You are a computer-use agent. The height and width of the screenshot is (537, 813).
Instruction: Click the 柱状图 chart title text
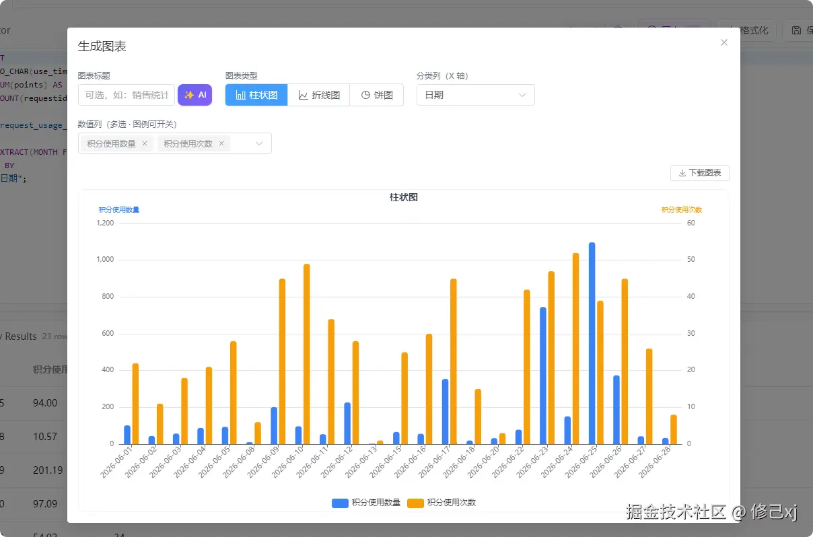[404, 197]
